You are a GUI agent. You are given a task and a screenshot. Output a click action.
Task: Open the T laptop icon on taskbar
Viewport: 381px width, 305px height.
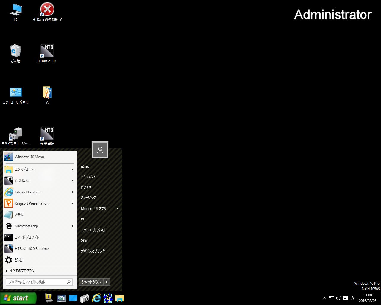point(49,298)
